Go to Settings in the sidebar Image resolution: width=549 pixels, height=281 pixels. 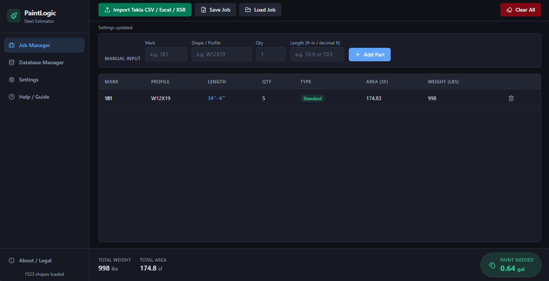tap(45, 80)
